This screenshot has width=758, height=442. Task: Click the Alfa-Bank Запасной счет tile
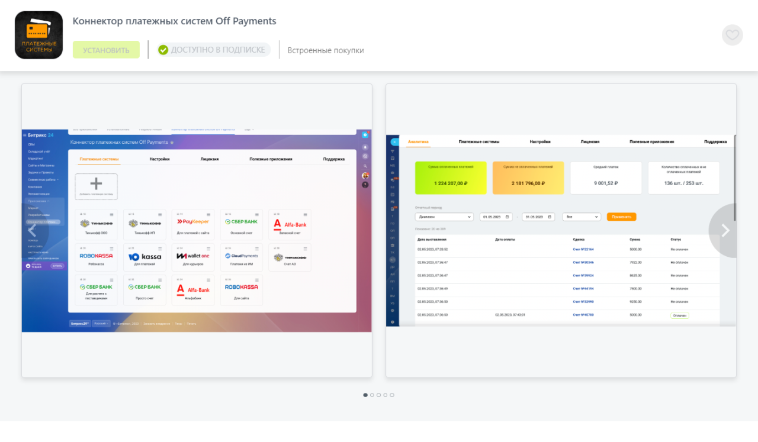[x=290, y=224]
